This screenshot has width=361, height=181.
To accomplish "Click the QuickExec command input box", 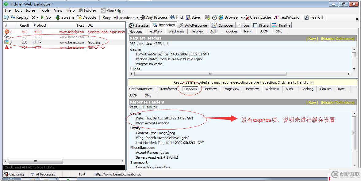I will (64, 167).
